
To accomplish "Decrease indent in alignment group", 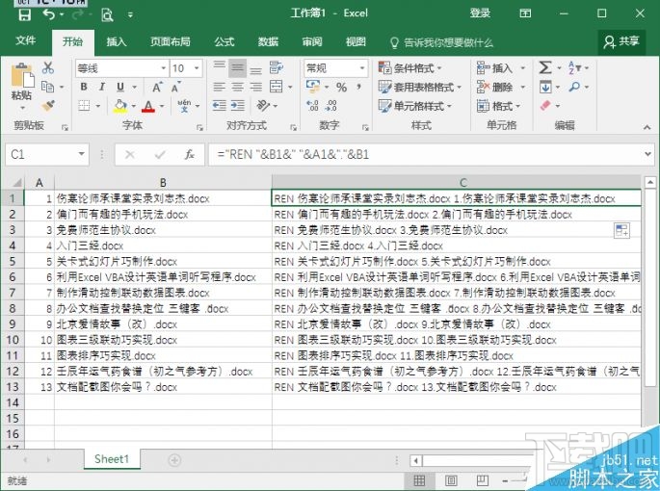I will [220, 105].
